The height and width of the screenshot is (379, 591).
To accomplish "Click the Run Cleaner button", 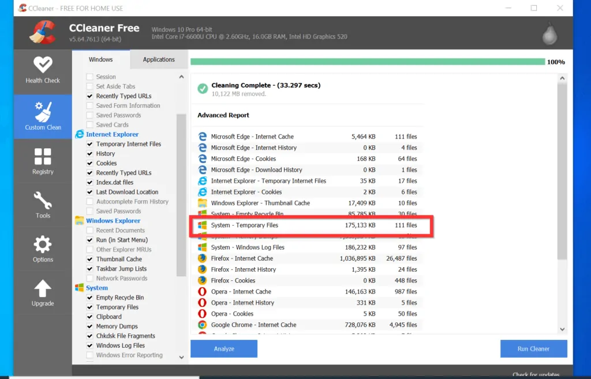I will [x=533, y=348].
